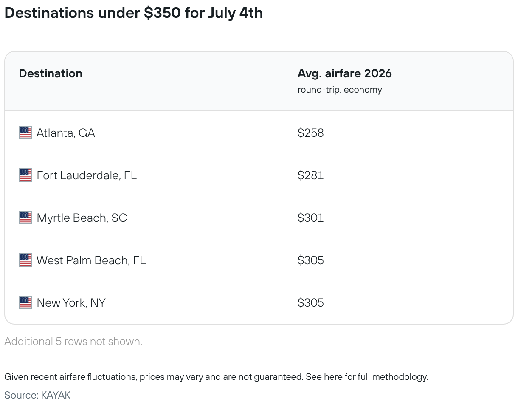Select the flag icon for Myrtle Beach, SC
The image size is (518, 407).
point(25,218)
